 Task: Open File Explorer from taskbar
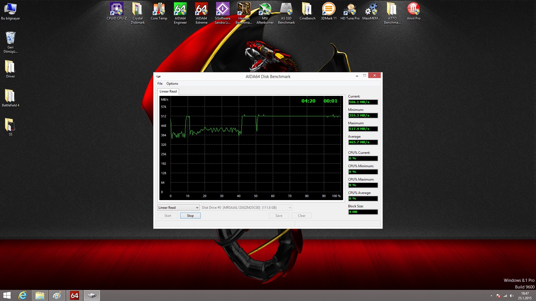(x=40, y=295)
